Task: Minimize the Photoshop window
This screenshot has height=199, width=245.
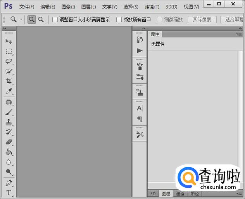Action: [x=209, y=4]
